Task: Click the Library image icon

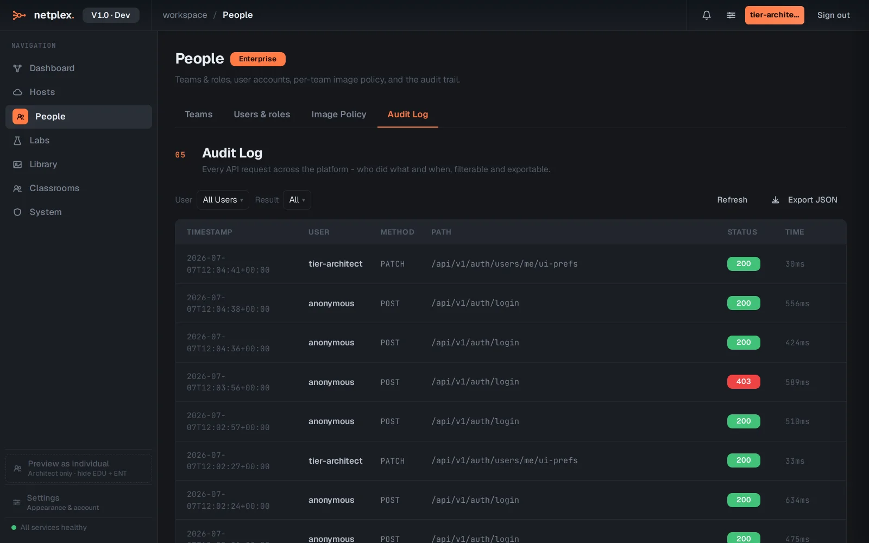Action: pos(17,165)
